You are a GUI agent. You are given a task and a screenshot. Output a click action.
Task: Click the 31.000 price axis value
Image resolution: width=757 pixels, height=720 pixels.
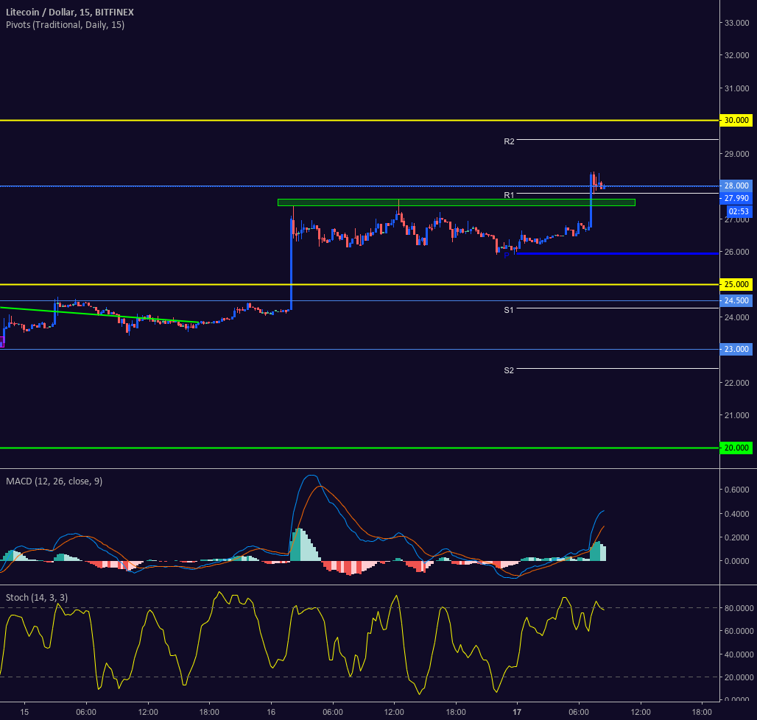[736, 88]
